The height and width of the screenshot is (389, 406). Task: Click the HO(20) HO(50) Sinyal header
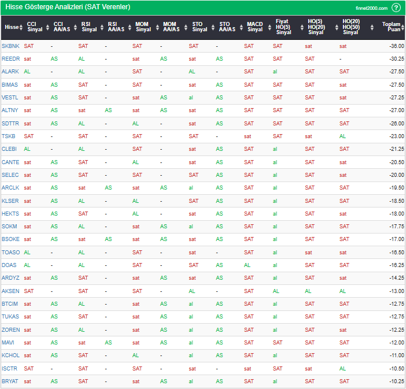351,27
